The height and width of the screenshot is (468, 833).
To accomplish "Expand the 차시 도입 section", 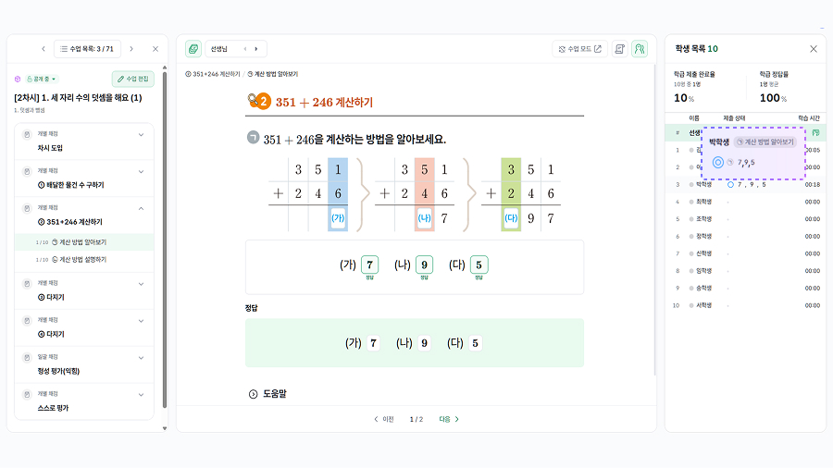I will [142, 135].
